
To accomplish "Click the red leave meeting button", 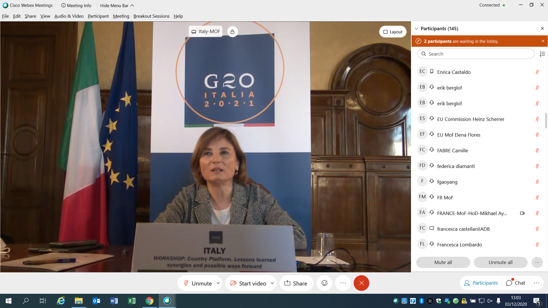I will [x=361, y=283].
